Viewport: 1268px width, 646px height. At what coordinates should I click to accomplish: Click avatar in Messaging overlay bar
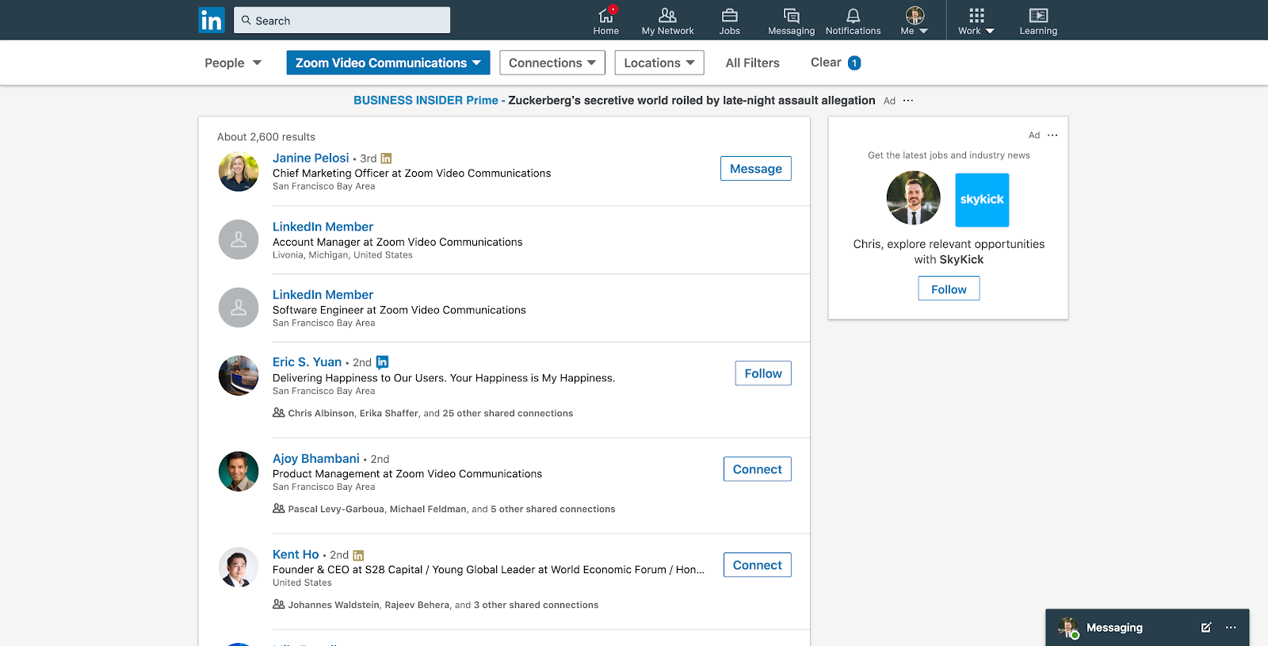pos(1068,628)
